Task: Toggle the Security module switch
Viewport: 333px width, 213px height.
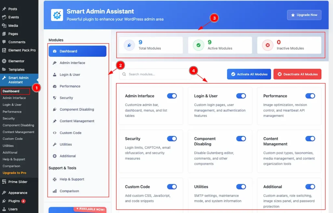Action: point(172,139)
